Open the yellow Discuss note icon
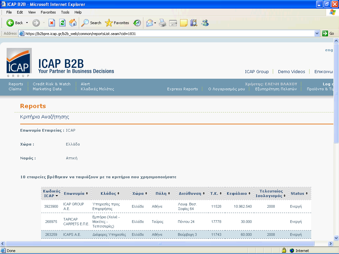Image resolution: width=339 pixels, height=254 pixels. (x=183, y=23)
